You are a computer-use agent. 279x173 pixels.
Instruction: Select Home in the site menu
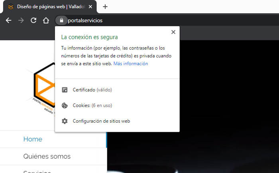pyautogui.click(x=33, y=139)
